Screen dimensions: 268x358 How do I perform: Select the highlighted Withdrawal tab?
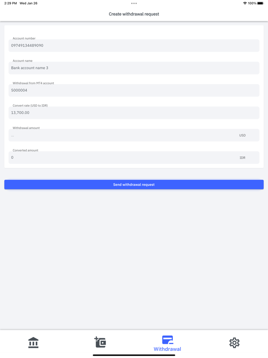tap(167, 343)
